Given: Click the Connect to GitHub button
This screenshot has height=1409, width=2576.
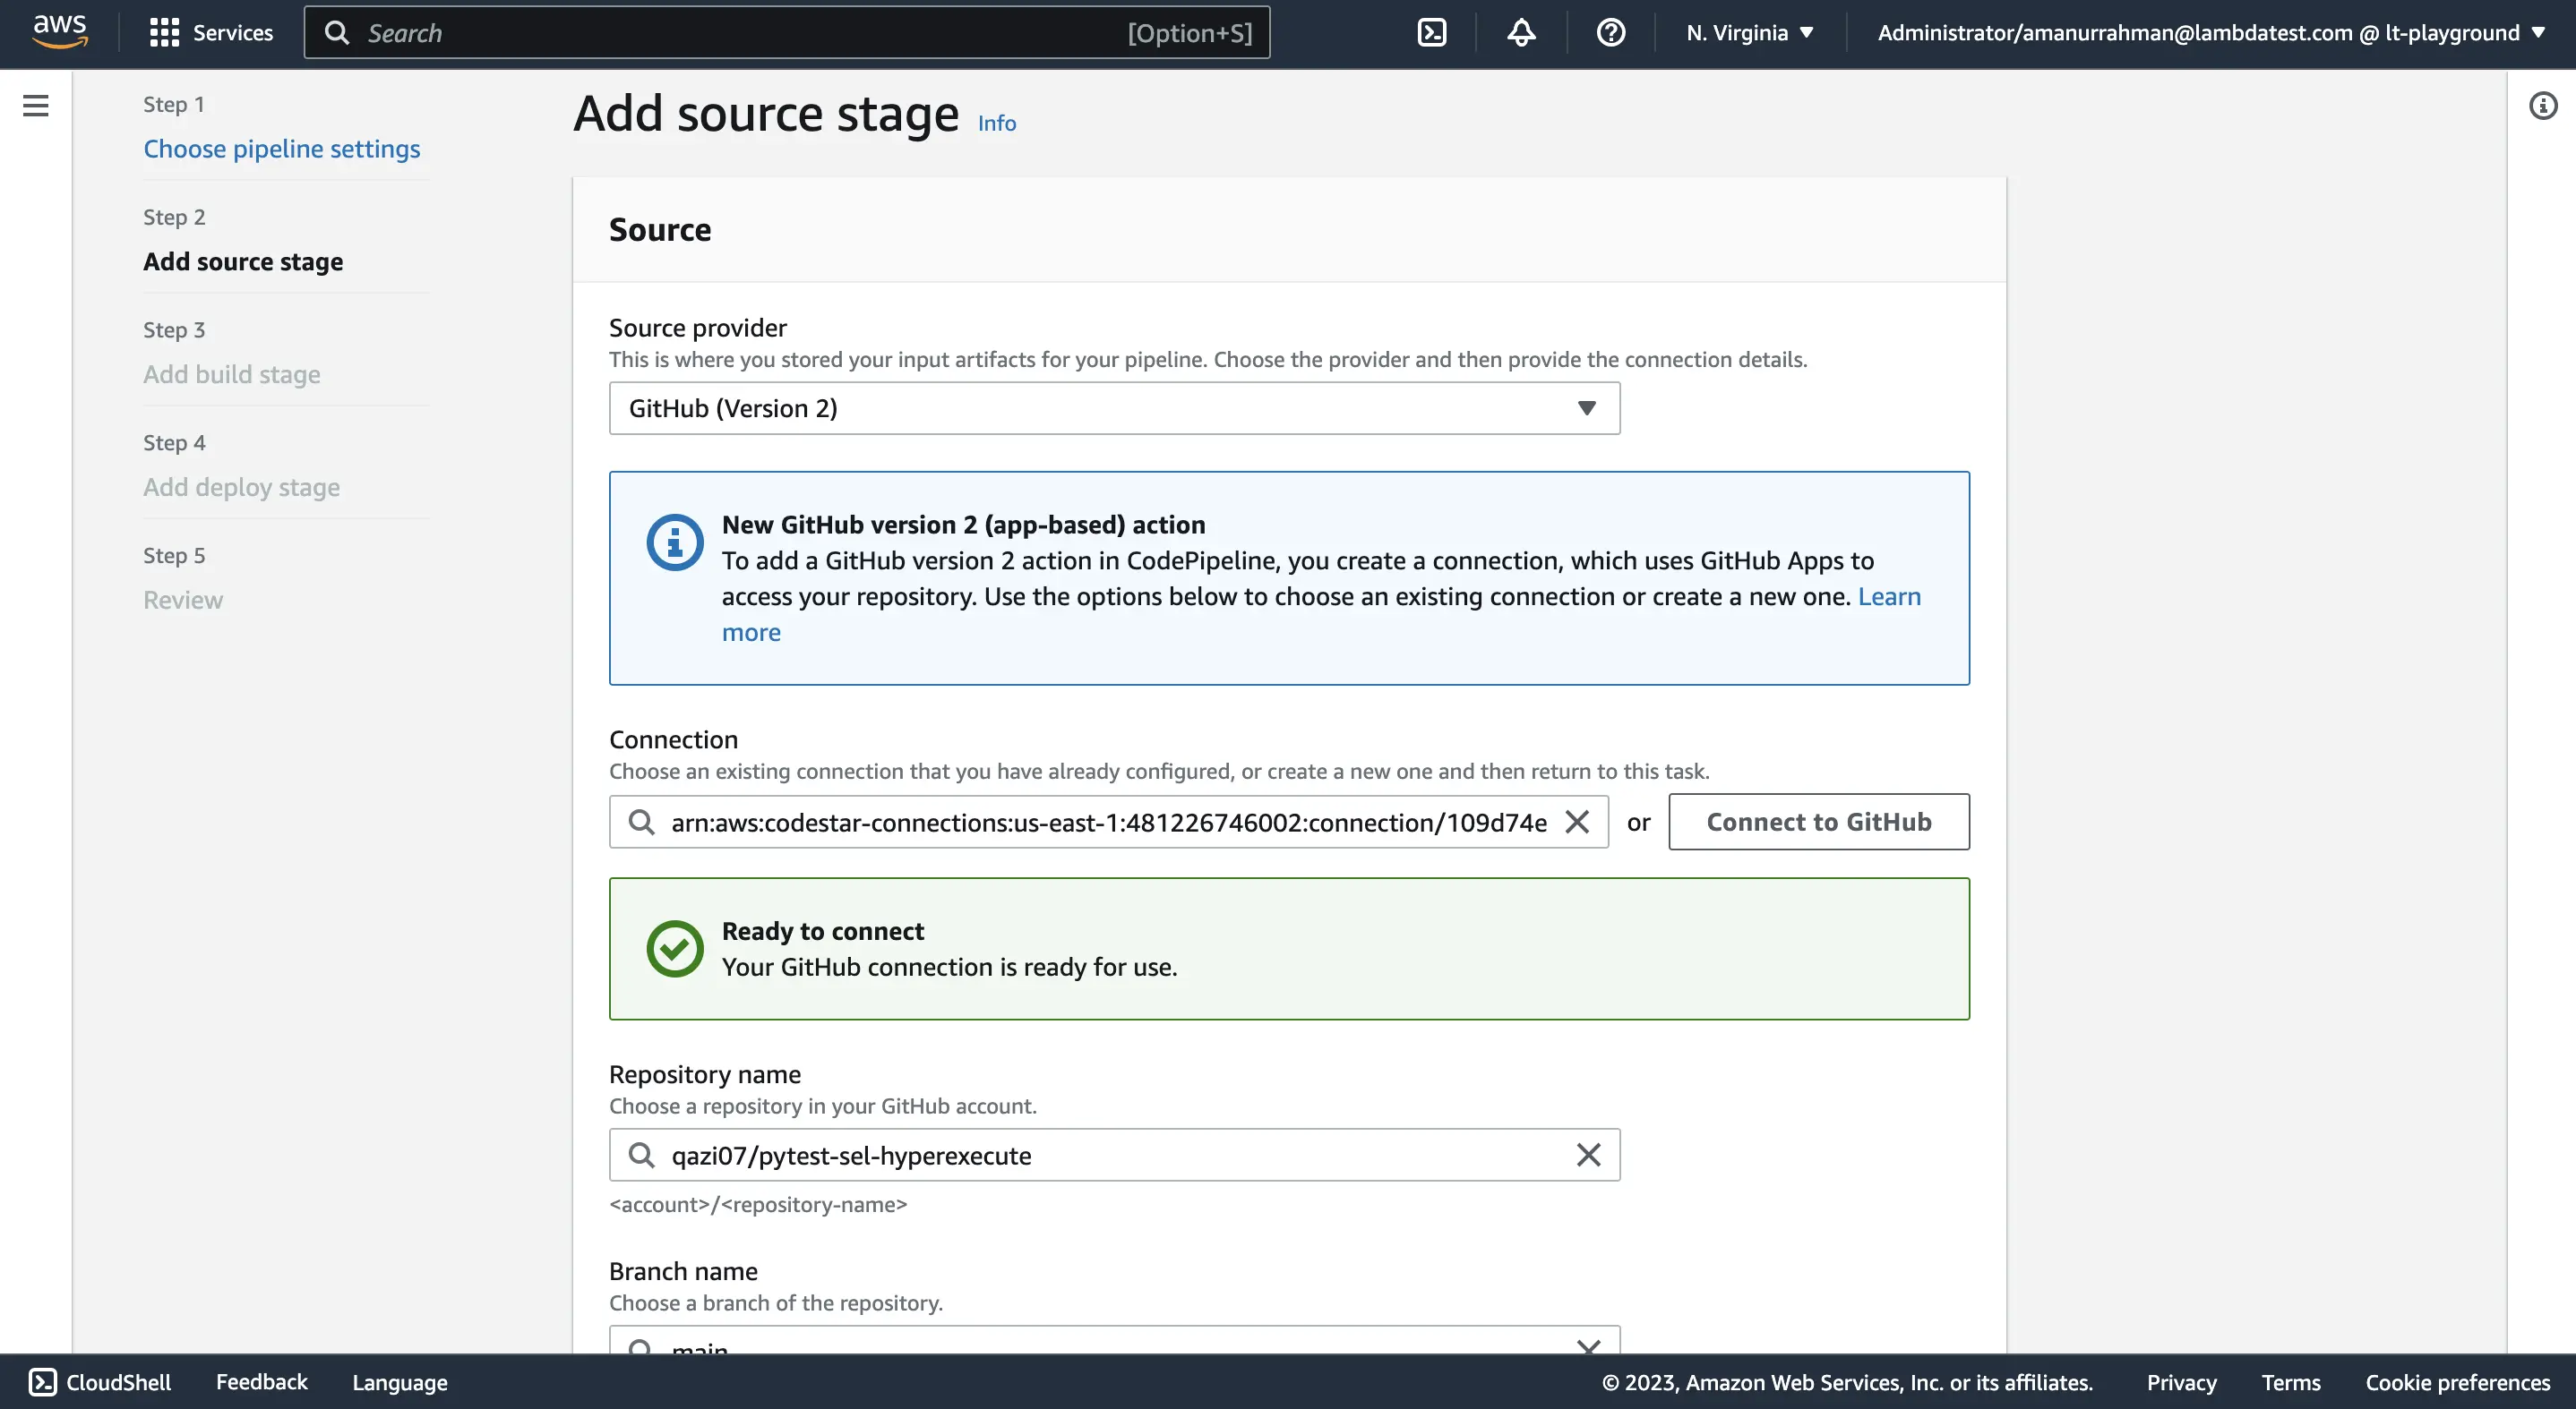Looking at the screenshot, I should pyautogui.click(x=1818, y=823).
